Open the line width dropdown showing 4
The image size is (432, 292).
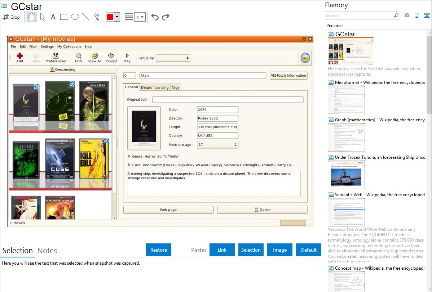(x=140, y=17)
